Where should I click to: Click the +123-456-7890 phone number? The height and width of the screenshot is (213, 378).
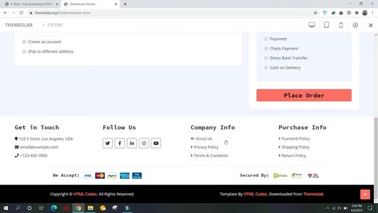(x=34, y=156)
